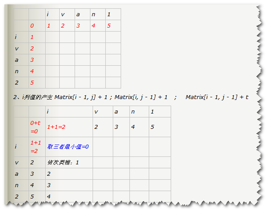Click value 2 beside row v, second table

pos(32,162)
